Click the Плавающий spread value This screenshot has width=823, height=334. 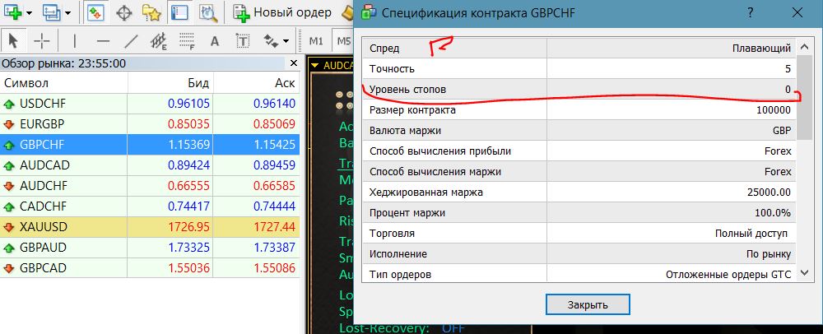click(x=761, y=49)
